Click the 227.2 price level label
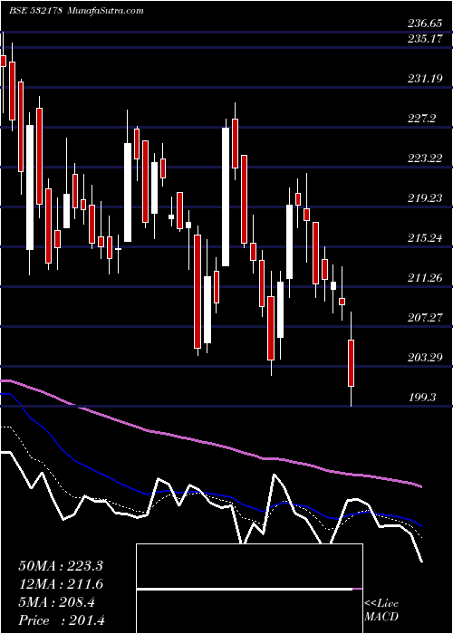Image resolution: width=453 pixels, height=634 pixels. coord(421,119)
